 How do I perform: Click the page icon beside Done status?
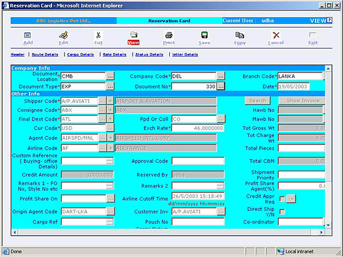click(x=6, y=251)
